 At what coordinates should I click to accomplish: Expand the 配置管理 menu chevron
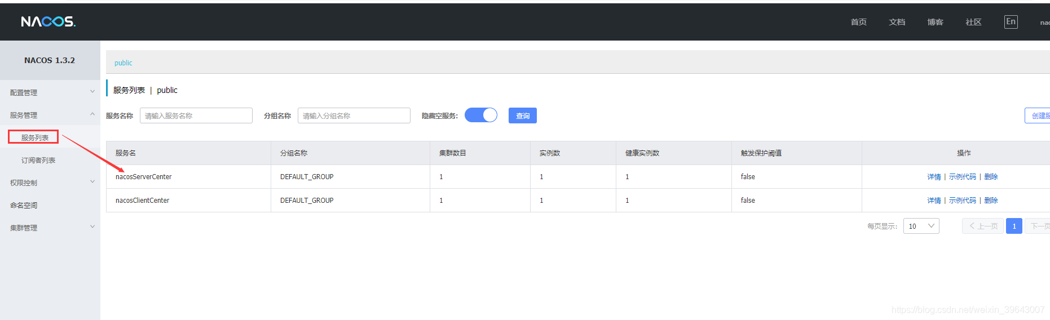coord(92,92)
